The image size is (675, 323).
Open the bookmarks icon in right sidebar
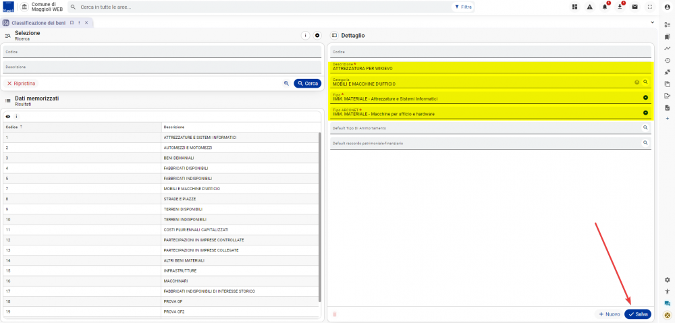click(x=668, y=37)
